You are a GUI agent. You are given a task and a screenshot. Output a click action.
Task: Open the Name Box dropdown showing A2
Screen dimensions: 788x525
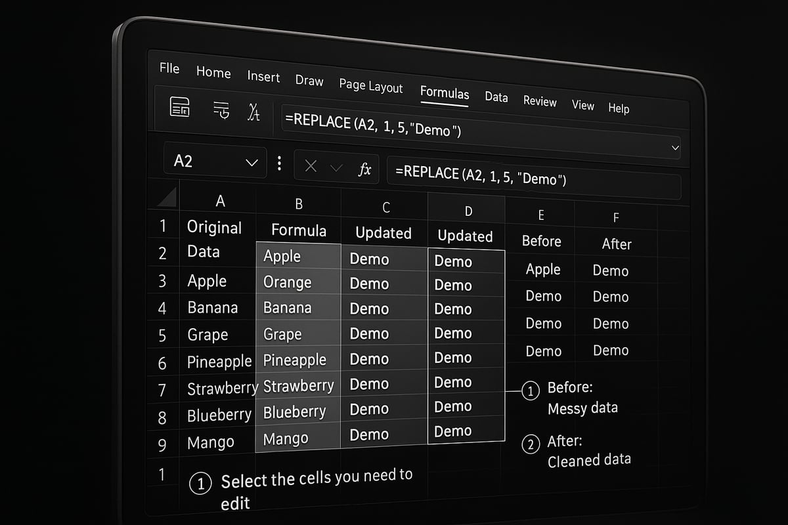point(252,161)
